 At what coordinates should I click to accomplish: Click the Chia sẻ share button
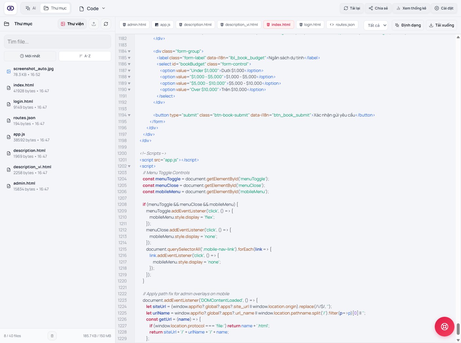(378, 8)
